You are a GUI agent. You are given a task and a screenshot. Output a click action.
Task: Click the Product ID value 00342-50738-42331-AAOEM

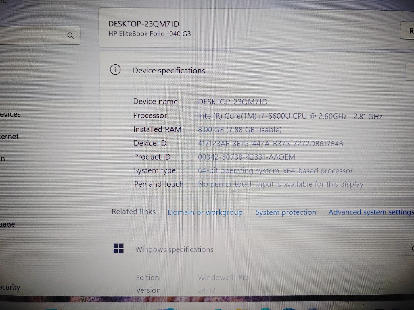(x=246, y=157)
